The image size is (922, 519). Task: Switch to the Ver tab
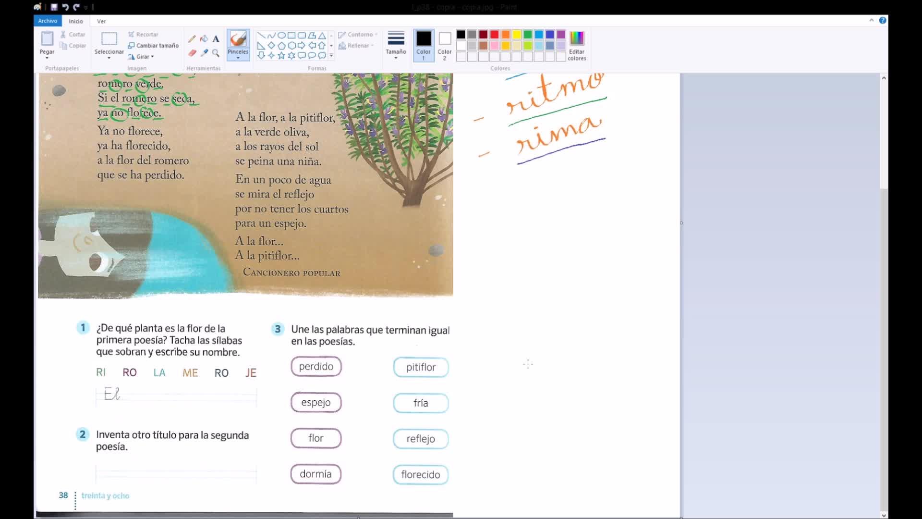coord(101,21)
